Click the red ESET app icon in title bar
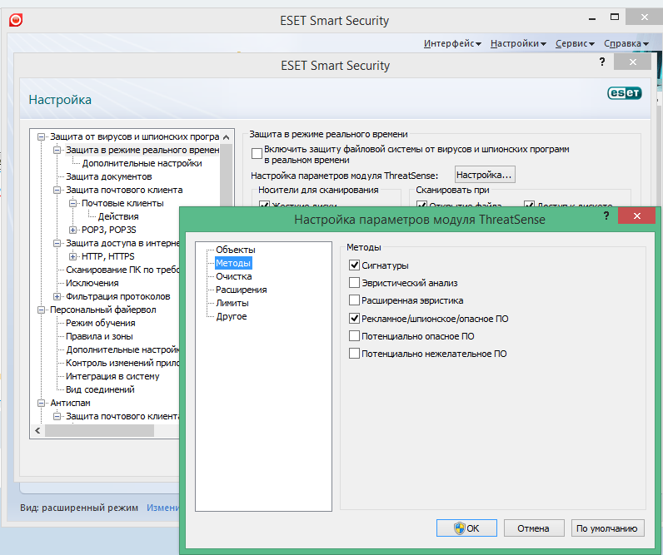663x555 pixels. pyautogui.click(x=16, y=20)
